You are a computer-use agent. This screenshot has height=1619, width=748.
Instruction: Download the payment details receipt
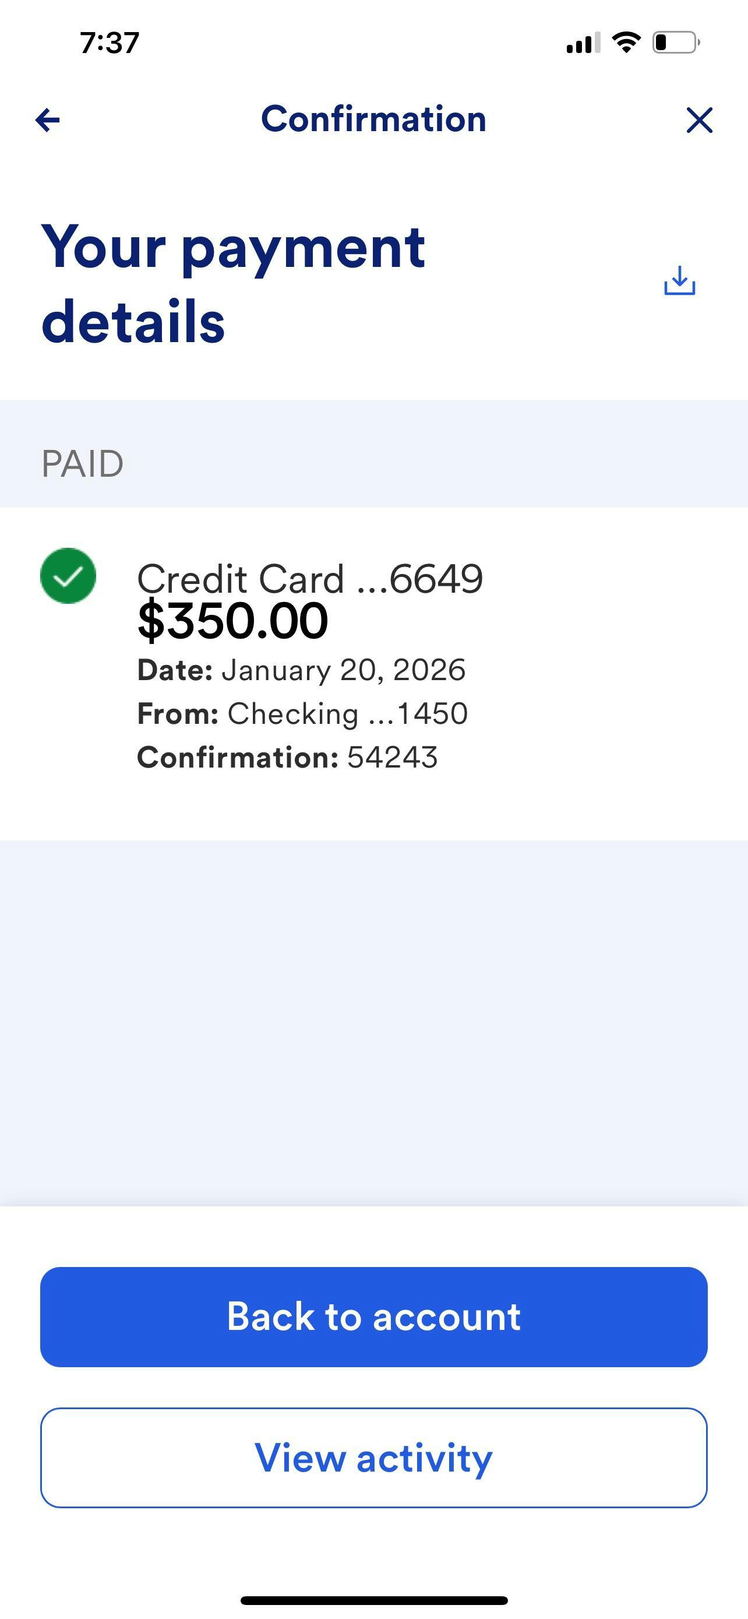tap(679, 280)
